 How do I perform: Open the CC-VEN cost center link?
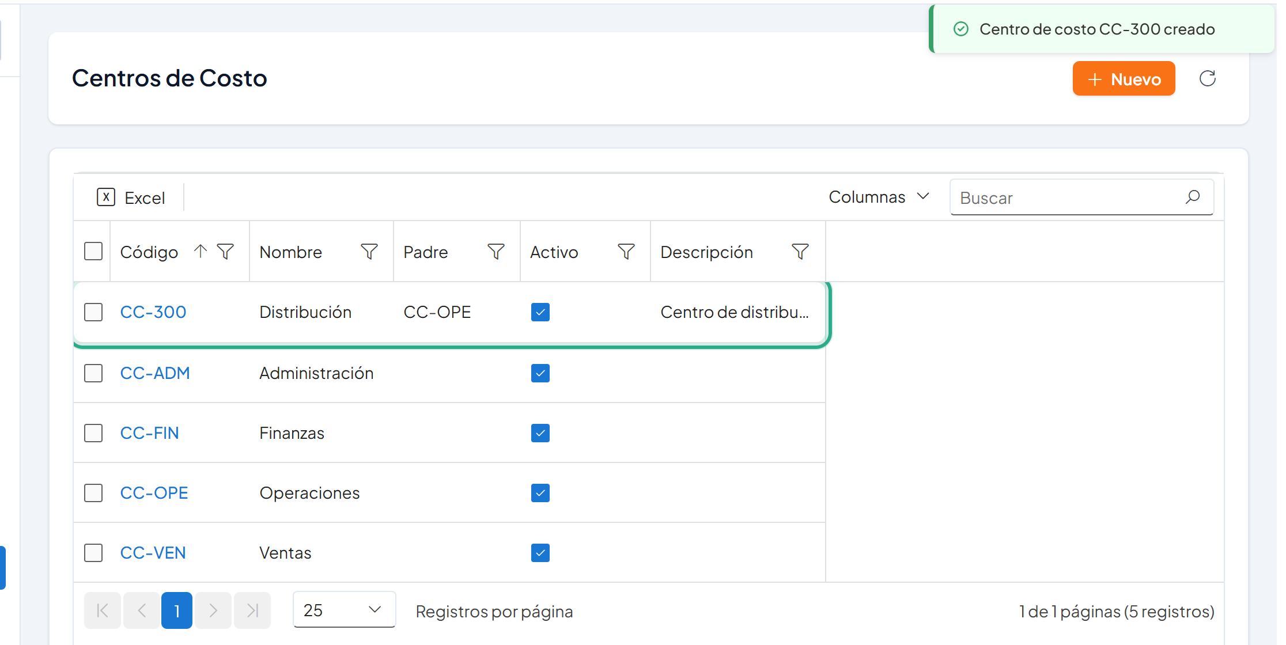[153, 553]
